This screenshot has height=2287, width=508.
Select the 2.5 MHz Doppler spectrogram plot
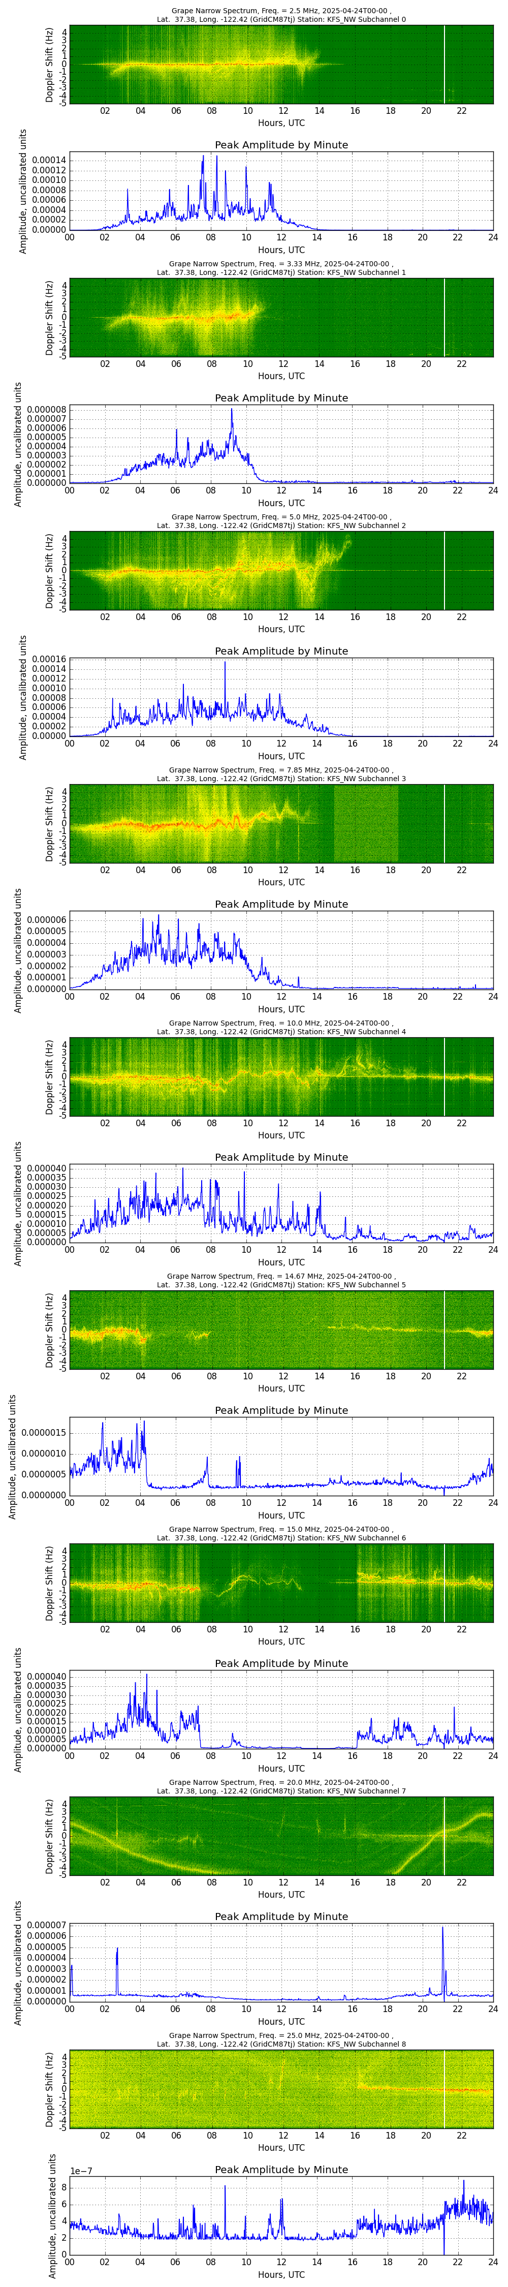(x=281, y=64)
